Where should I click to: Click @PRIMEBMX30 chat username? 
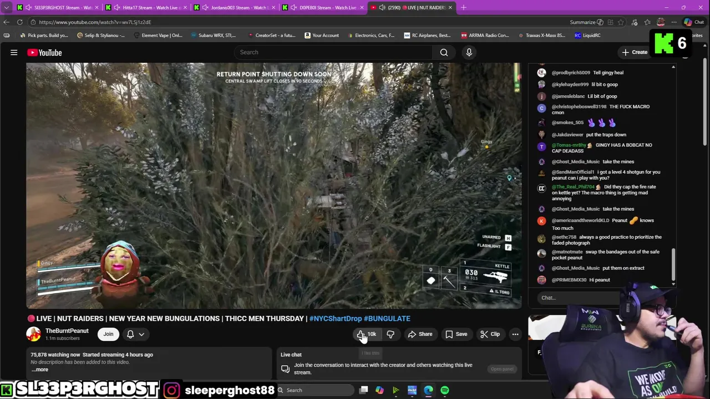coord(569,280)
